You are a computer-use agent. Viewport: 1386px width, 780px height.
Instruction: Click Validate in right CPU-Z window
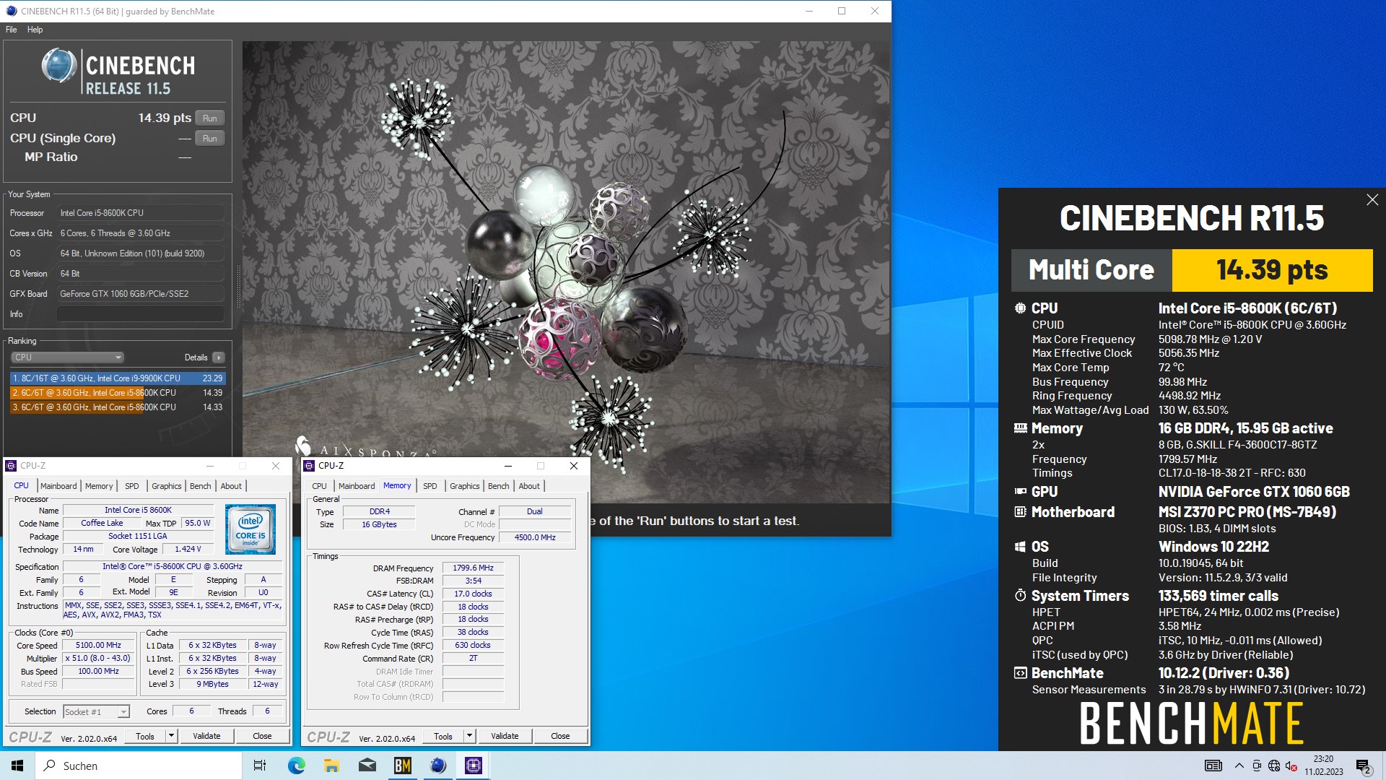pyautogui.click(x=505, y=736)
